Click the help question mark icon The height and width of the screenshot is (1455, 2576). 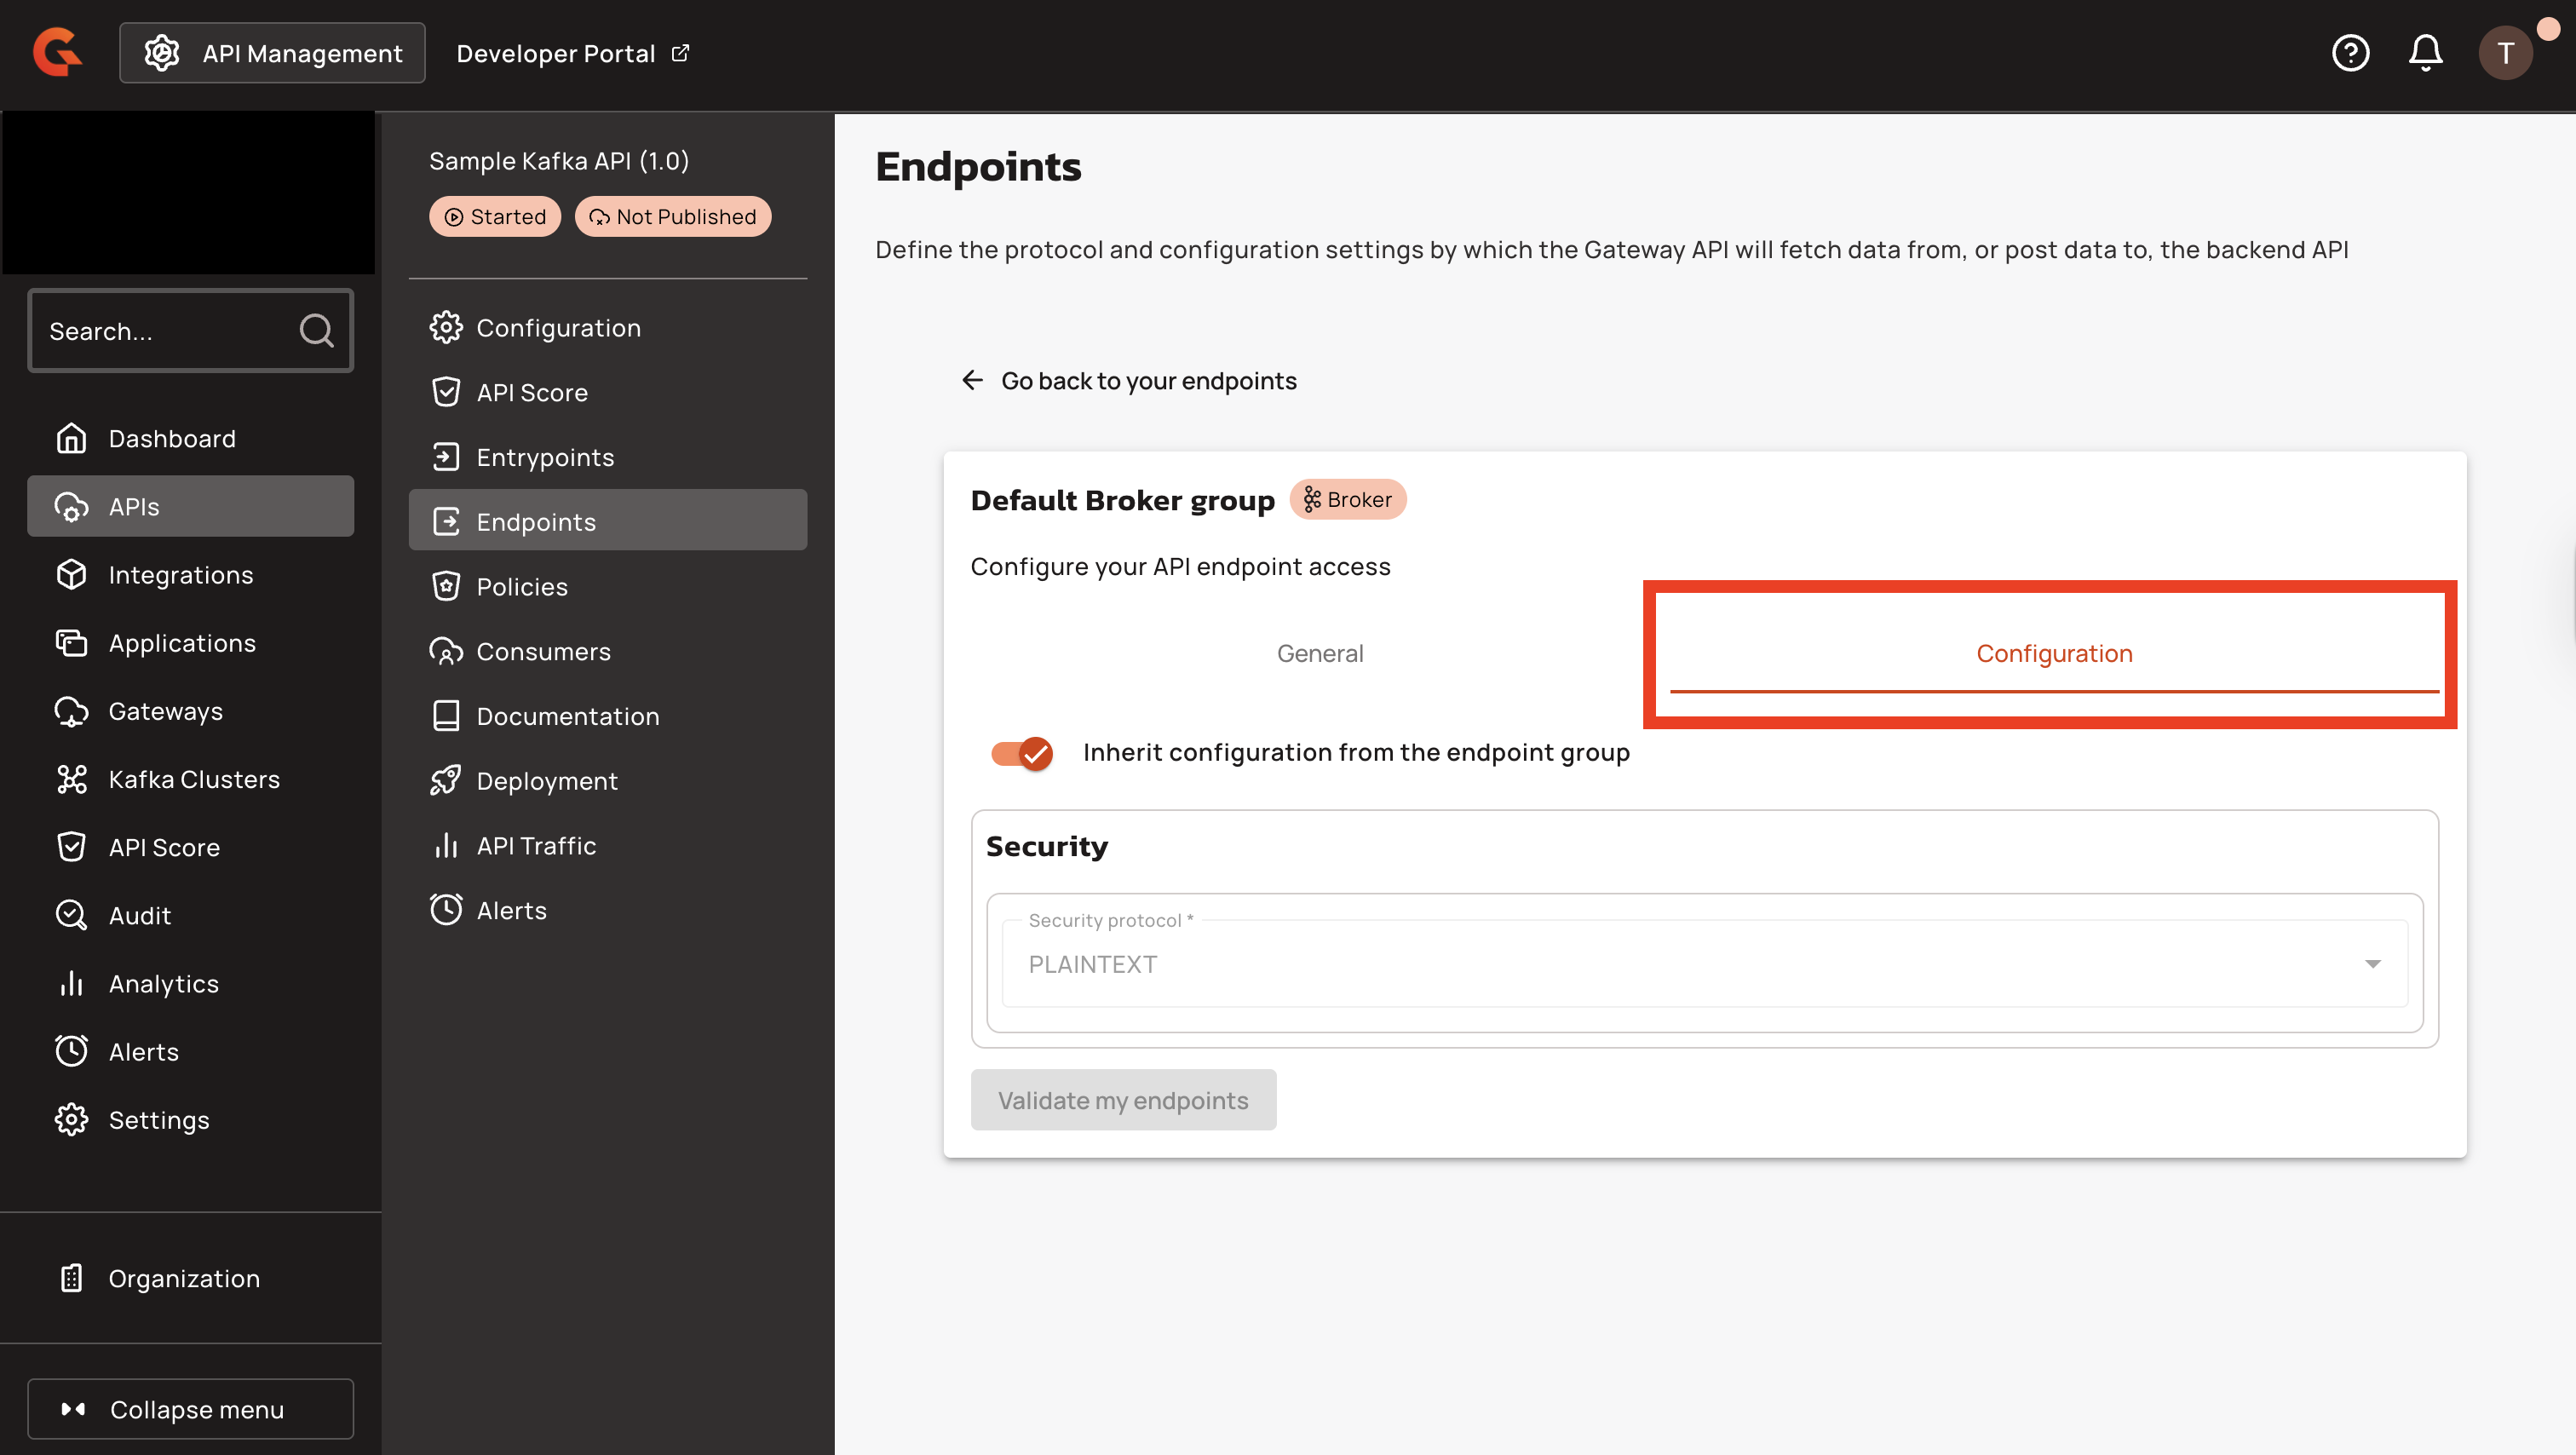pos(2350,53)
